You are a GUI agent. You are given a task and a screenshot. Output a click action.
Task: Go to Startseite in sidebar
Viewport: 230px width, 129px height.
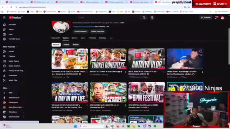click(x=12, y=25)
